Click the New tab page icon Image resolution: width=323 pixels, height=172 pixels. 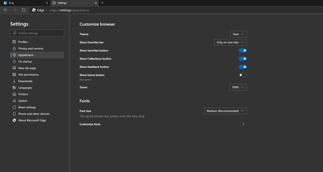pyautogui.click(x=14, y=68)
